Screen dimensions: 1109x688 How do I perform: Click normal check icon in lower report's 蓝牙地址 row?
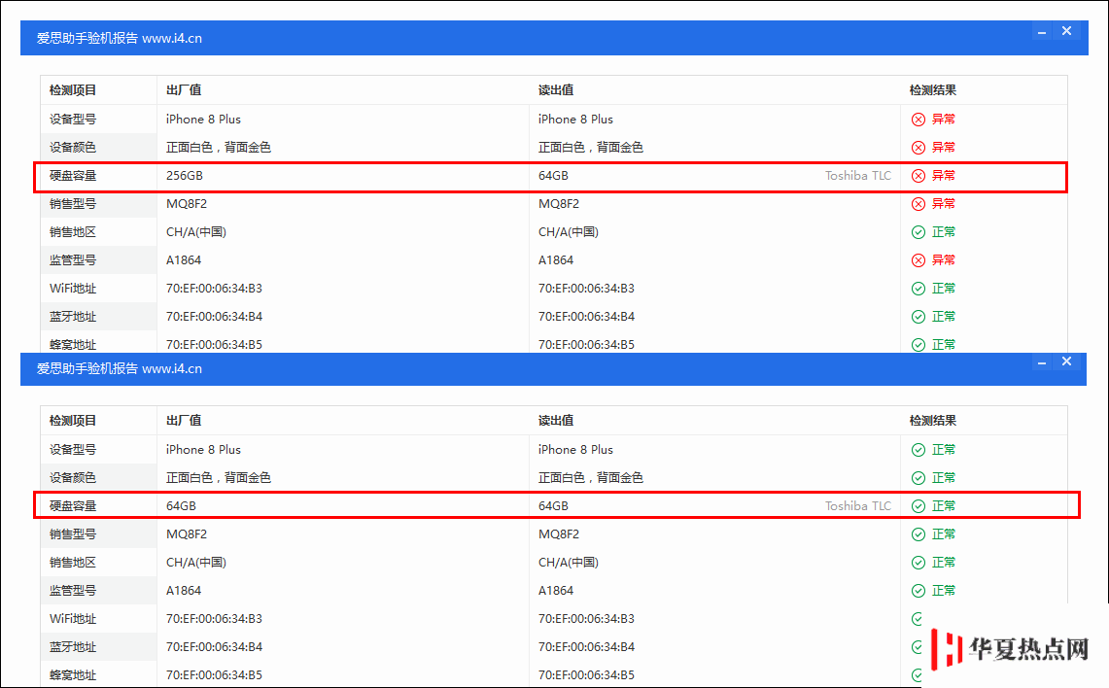point(918,647)
